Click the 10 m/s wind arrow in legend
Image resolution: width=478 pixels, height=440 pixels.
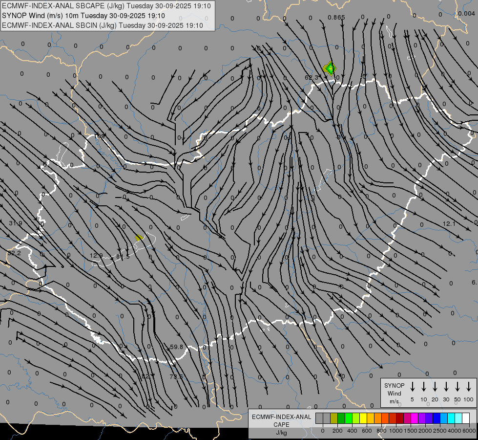click(424, 387)
